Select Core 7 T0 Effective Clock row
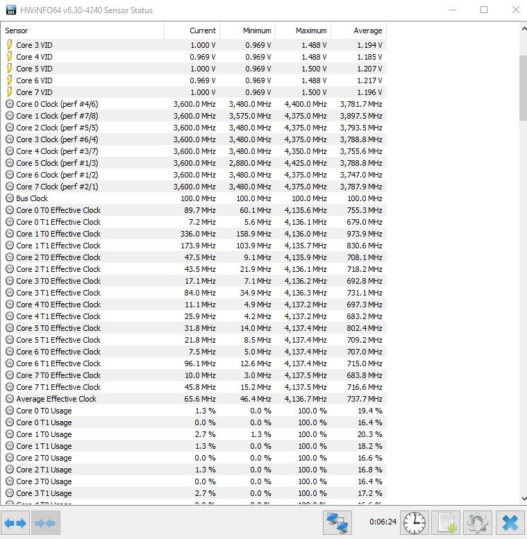Screen dimensions: 527x539 click(194, 375)
